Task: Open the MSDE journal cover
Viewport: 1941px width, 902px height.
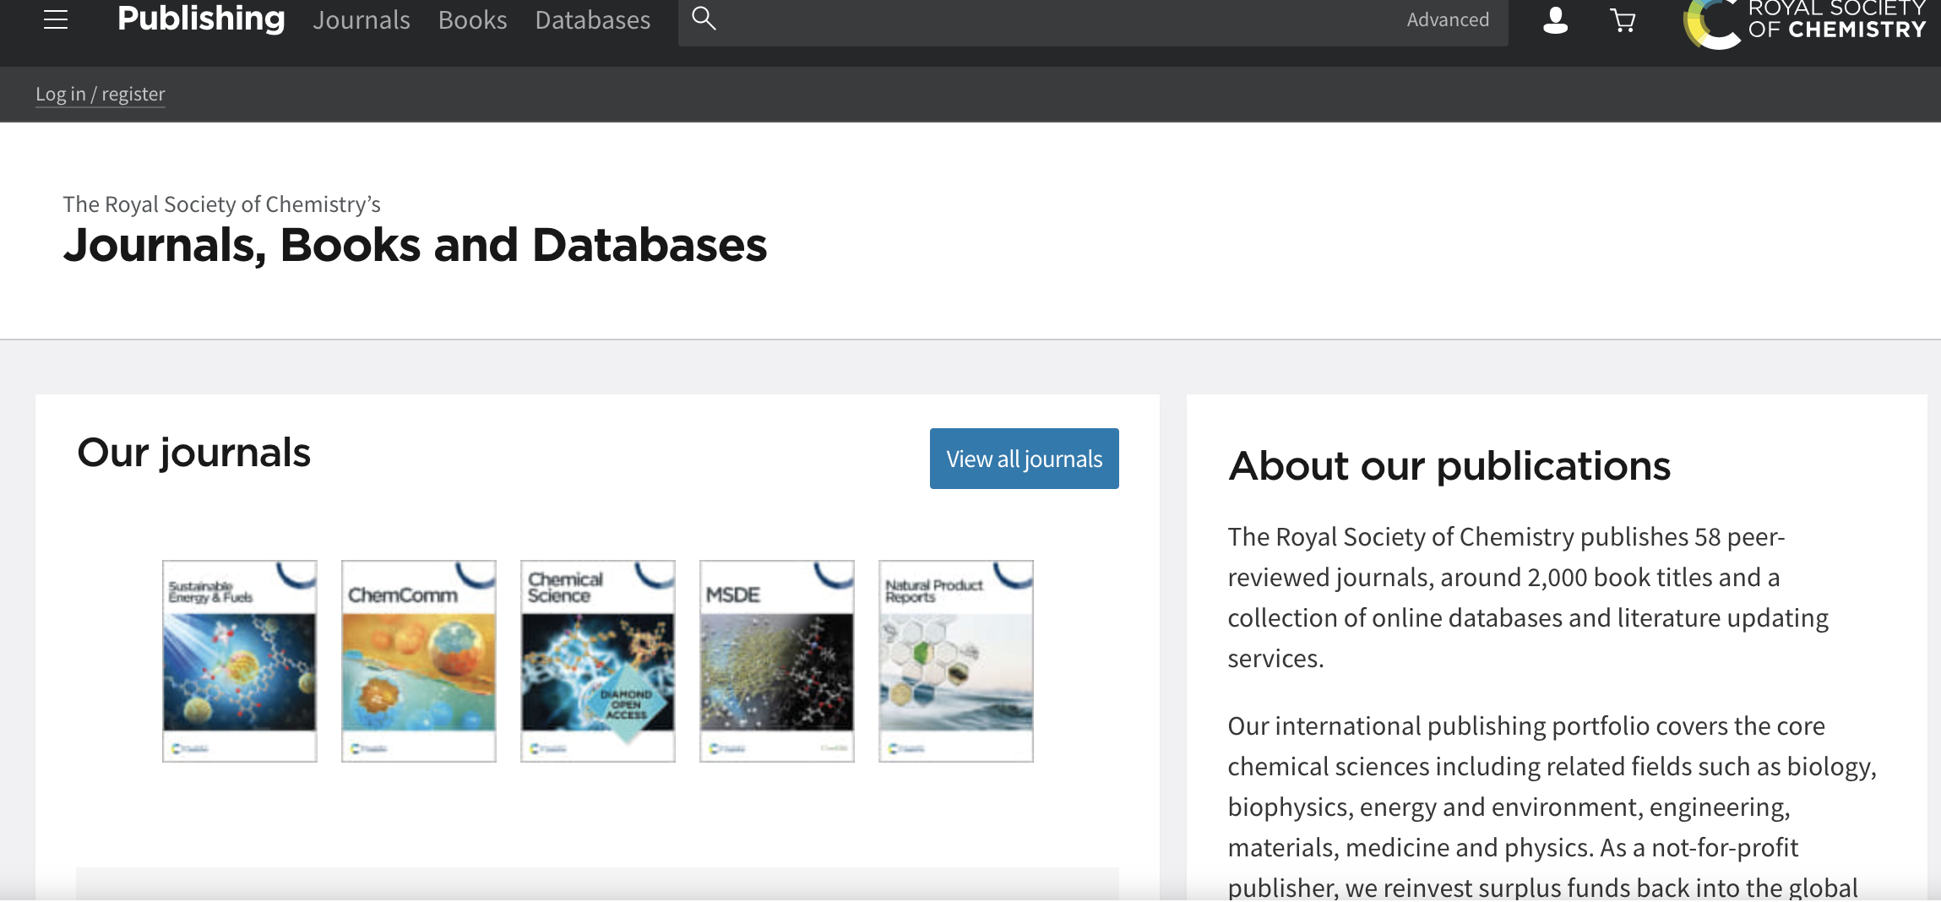Action: pos(777,661)
